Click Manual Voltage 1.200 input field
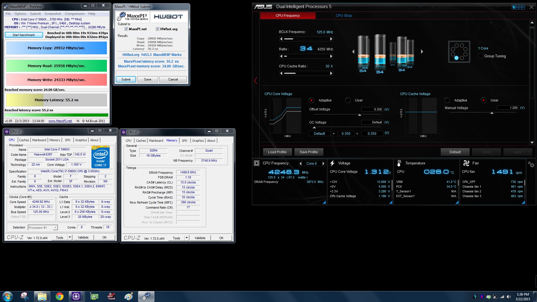Screen dimensions: 537x302 pos(508,108)
